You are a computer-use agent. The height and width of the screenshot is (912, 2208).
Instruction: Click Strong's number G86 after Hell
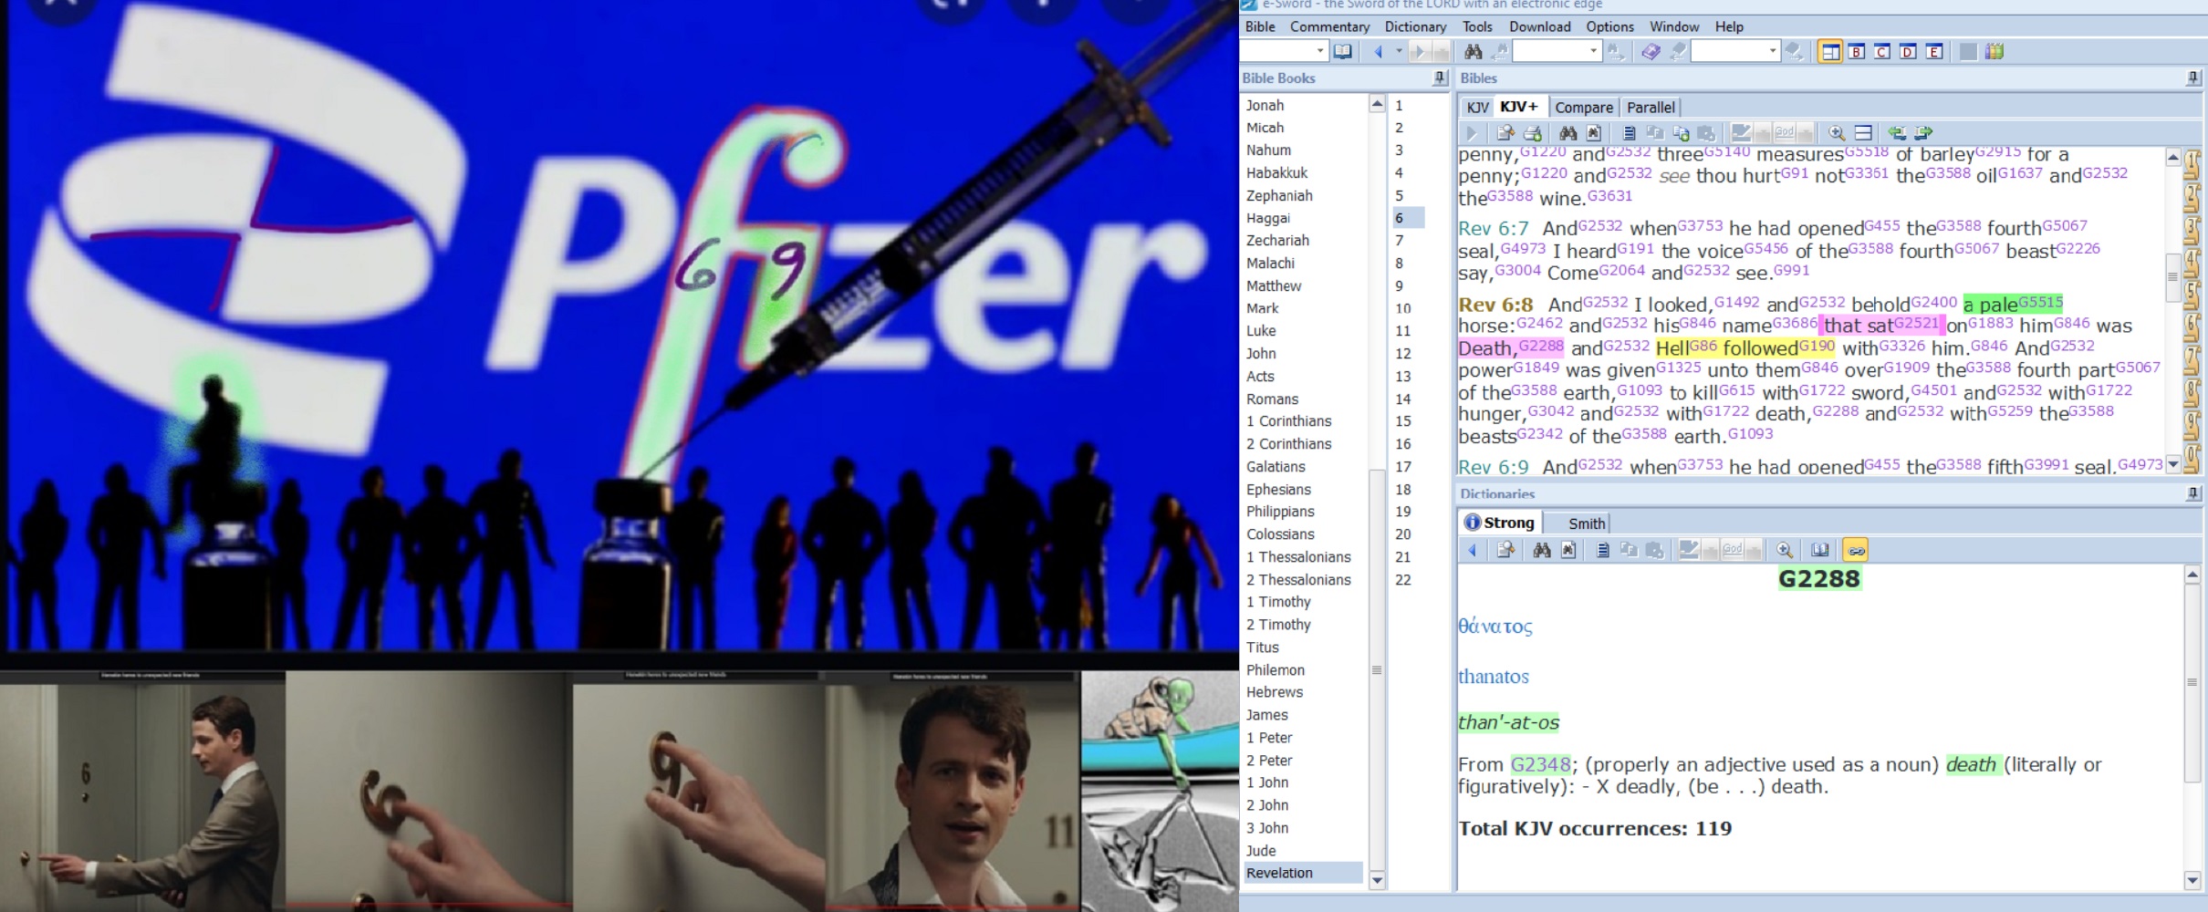point(1703,345)
